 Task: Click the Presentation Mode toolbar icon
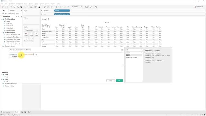[x=91, y=7]
